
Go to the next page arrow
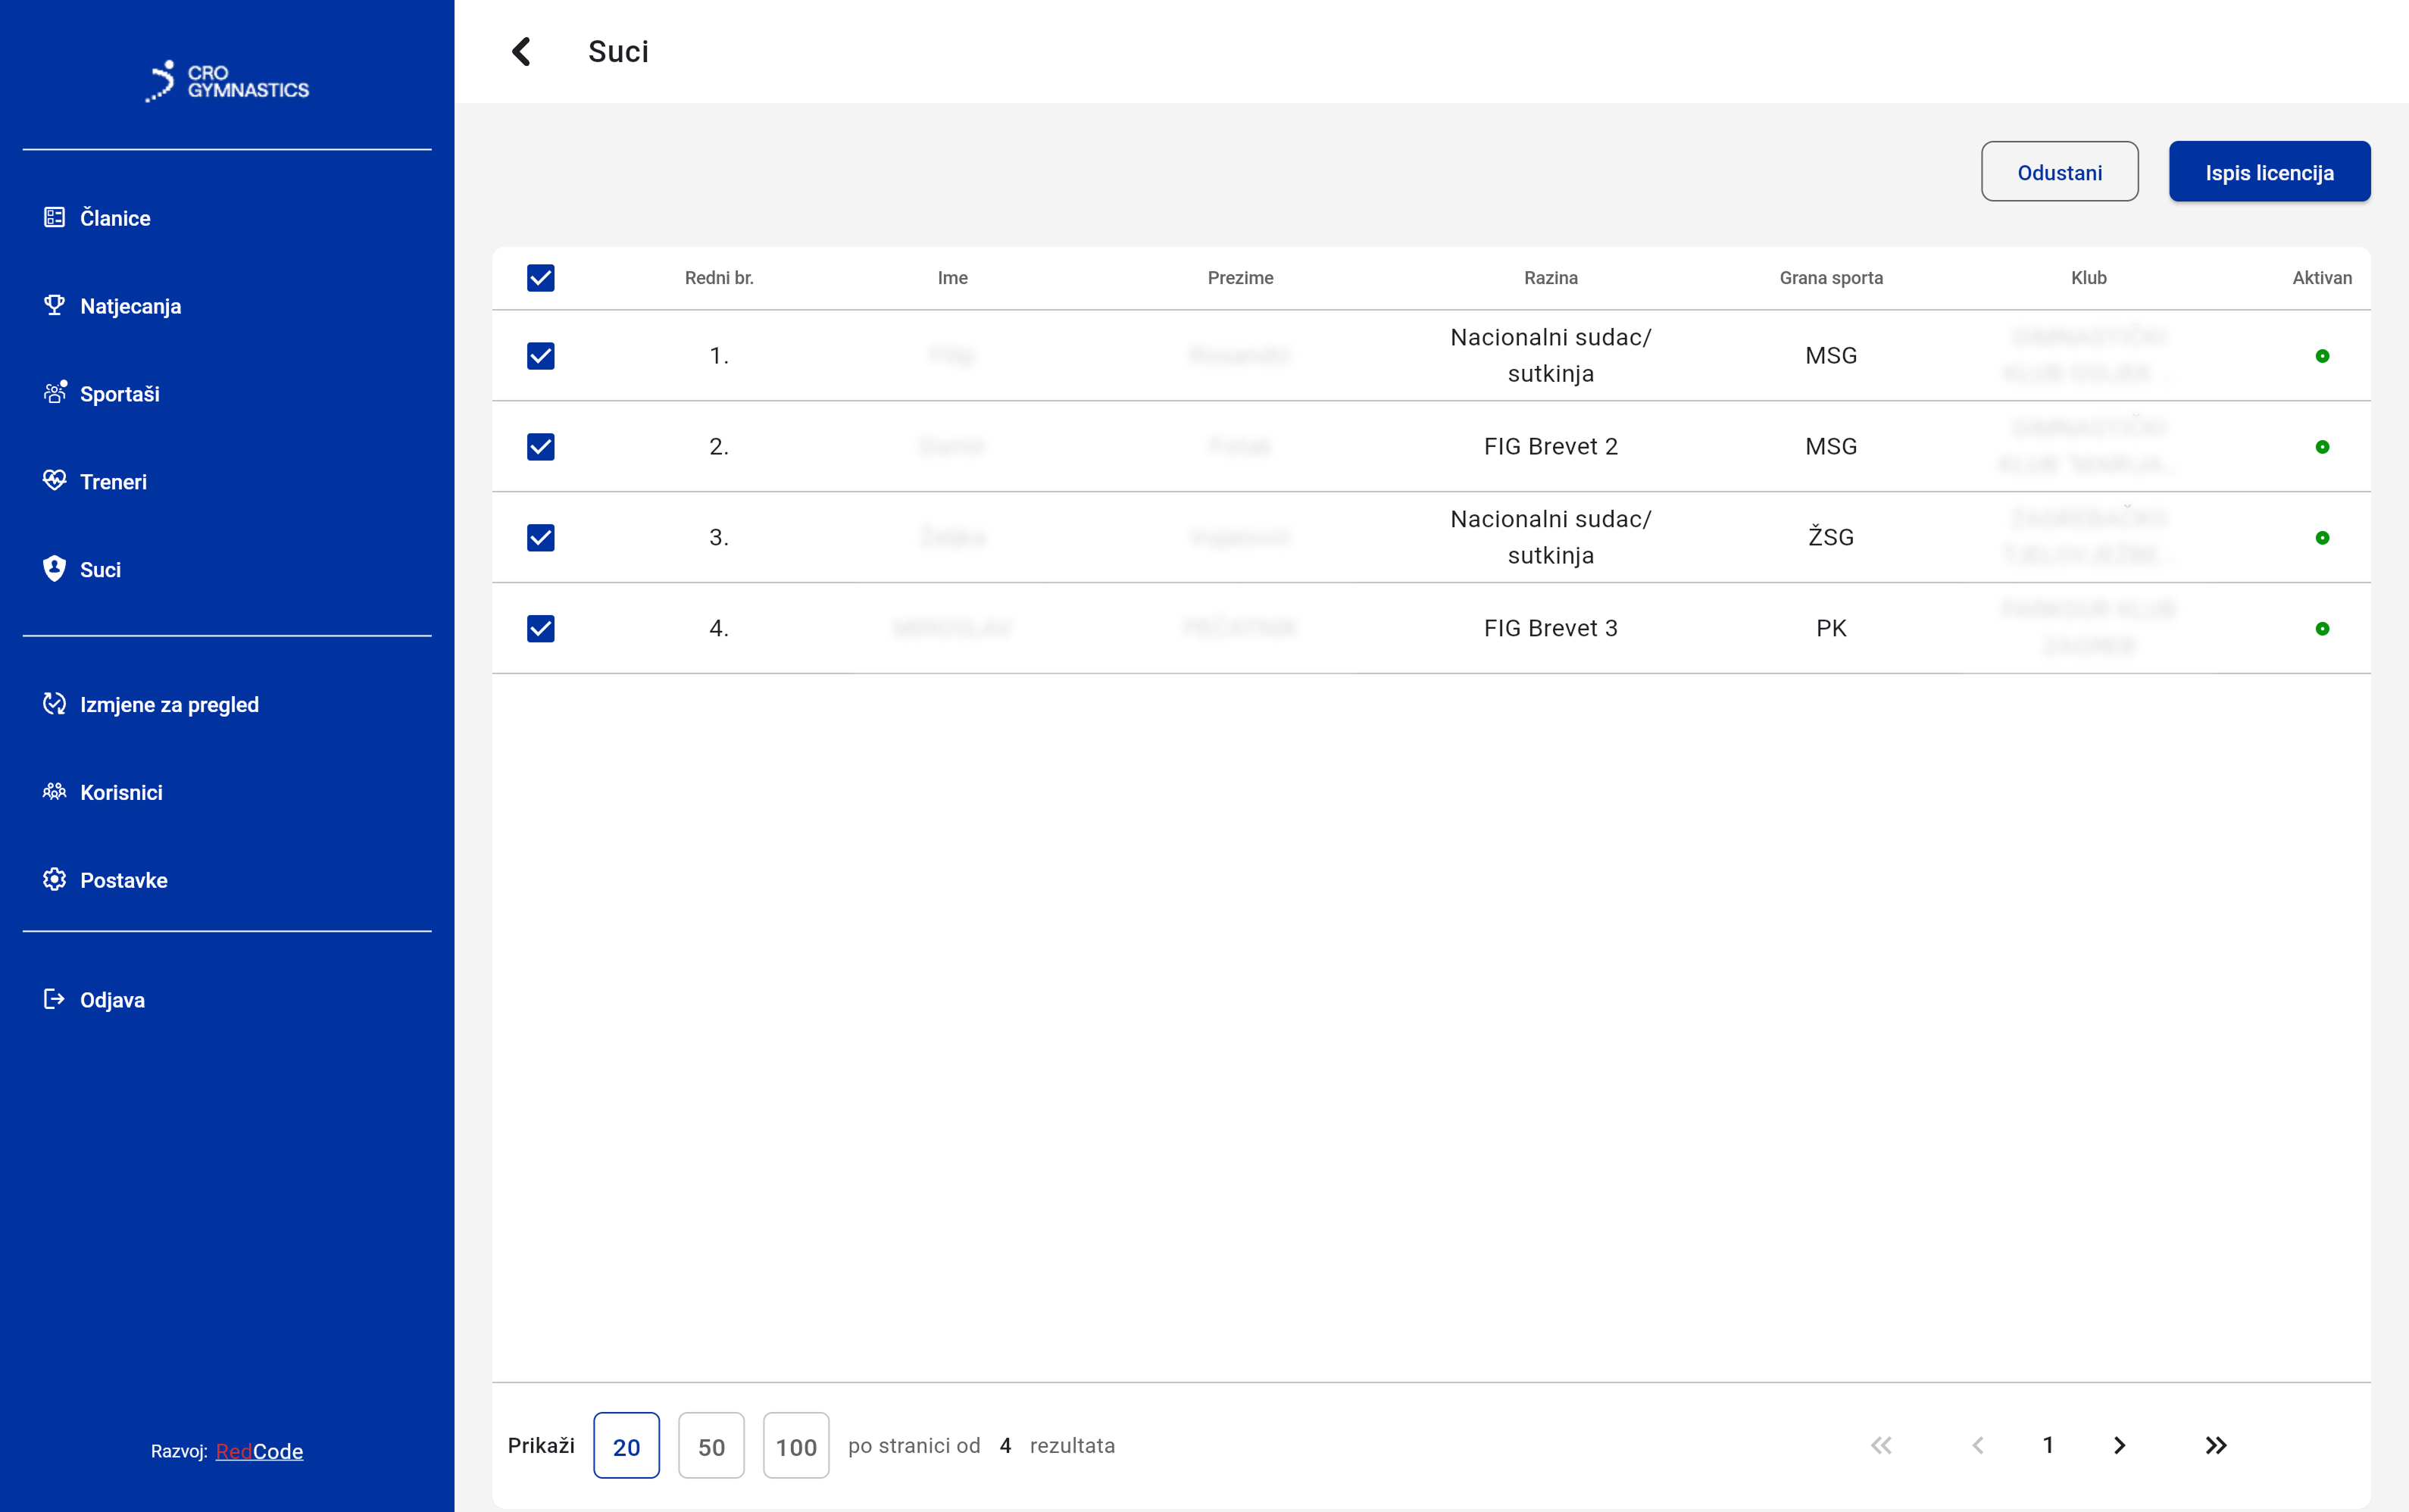pyautogui.click(x=2119, y=1445)
